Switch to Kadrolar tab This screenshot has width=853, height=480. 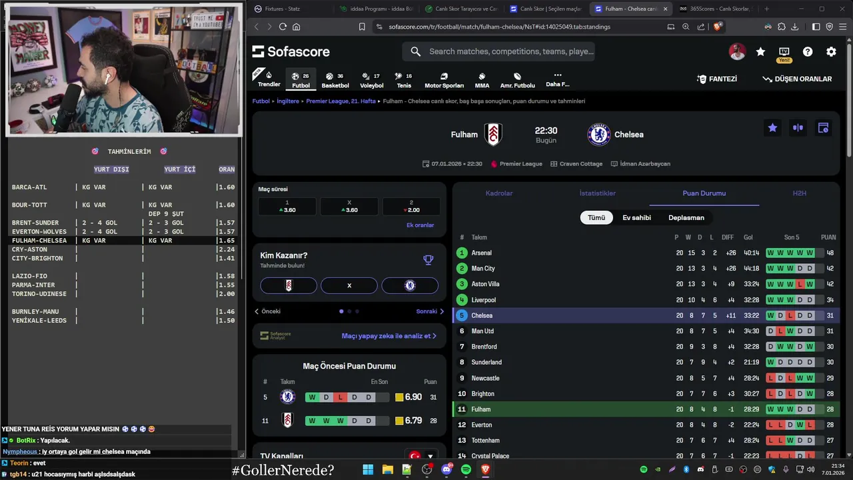[x=499, y=193]
